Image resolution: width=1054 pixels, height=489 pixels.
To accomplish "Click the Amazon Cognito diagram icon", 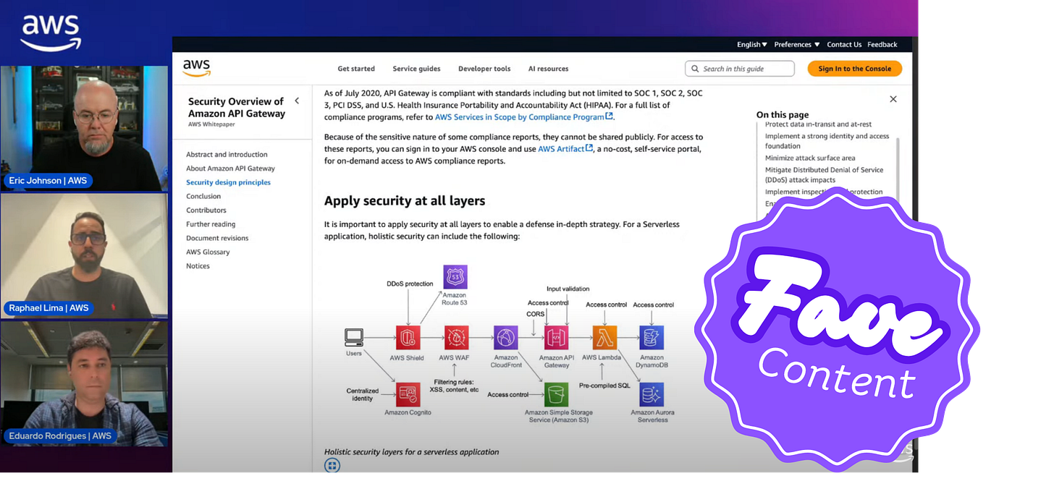I will point(408,394).
